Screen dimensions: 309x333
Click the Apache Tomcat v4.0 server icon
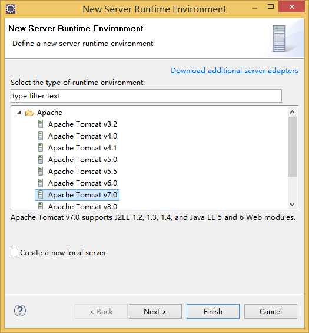[41, 136]
